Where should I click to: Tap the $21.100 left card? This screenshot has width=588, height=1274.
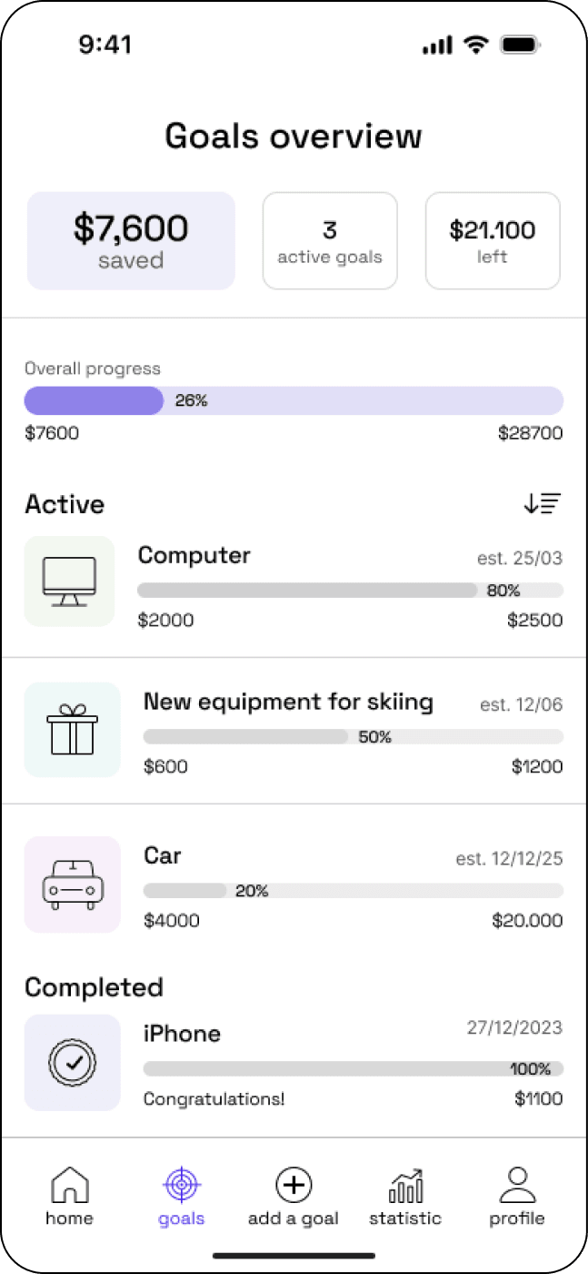tap(493, 241)
